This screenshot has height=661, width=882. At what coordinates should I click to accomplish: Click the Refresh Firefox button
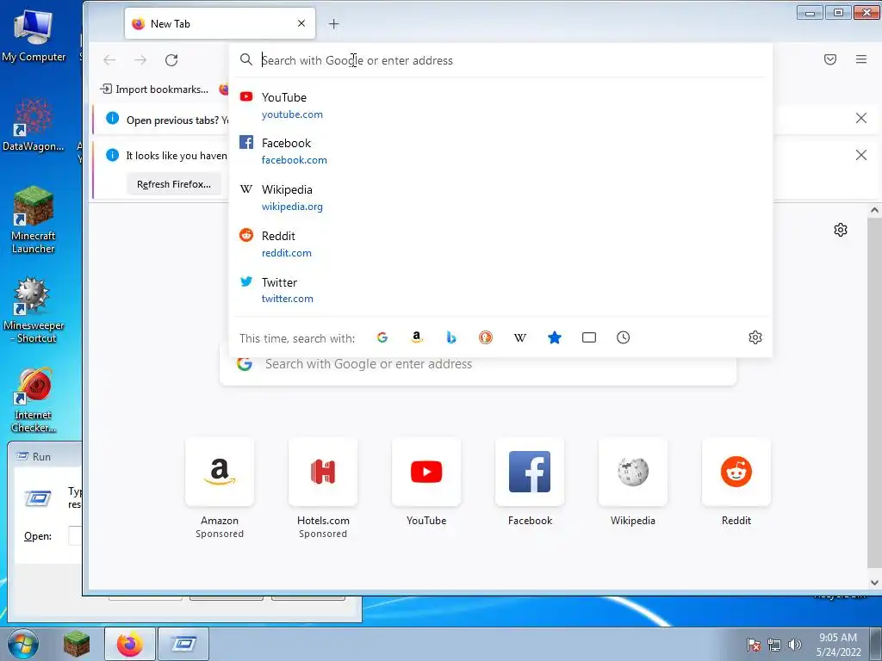174,184
